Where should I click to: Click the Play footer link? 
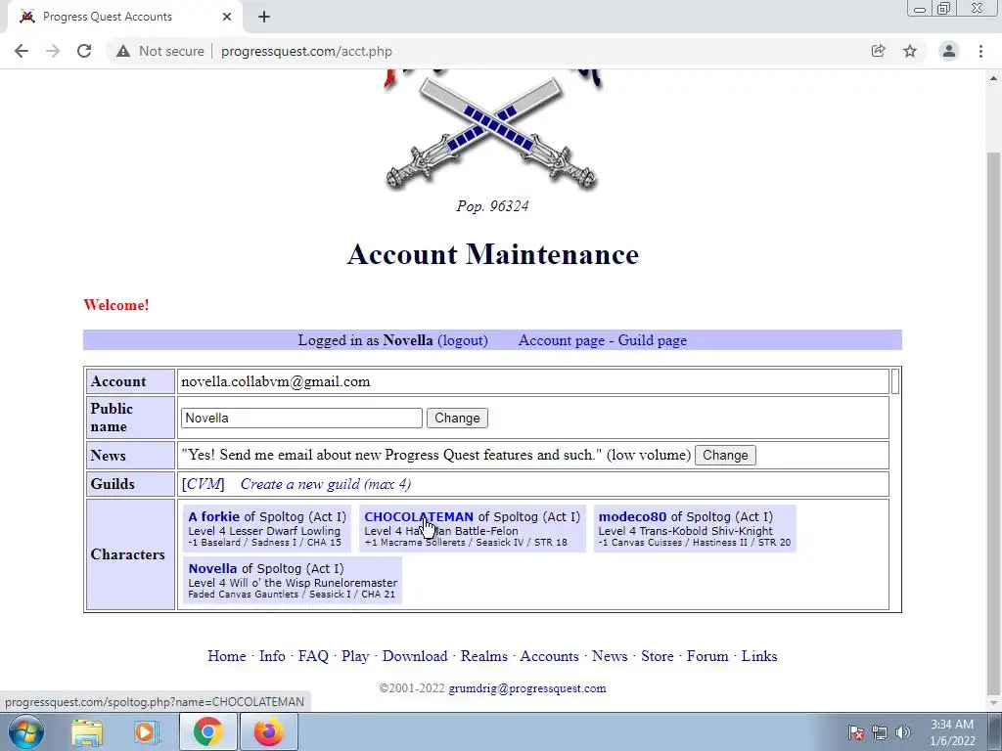(355, 656)
